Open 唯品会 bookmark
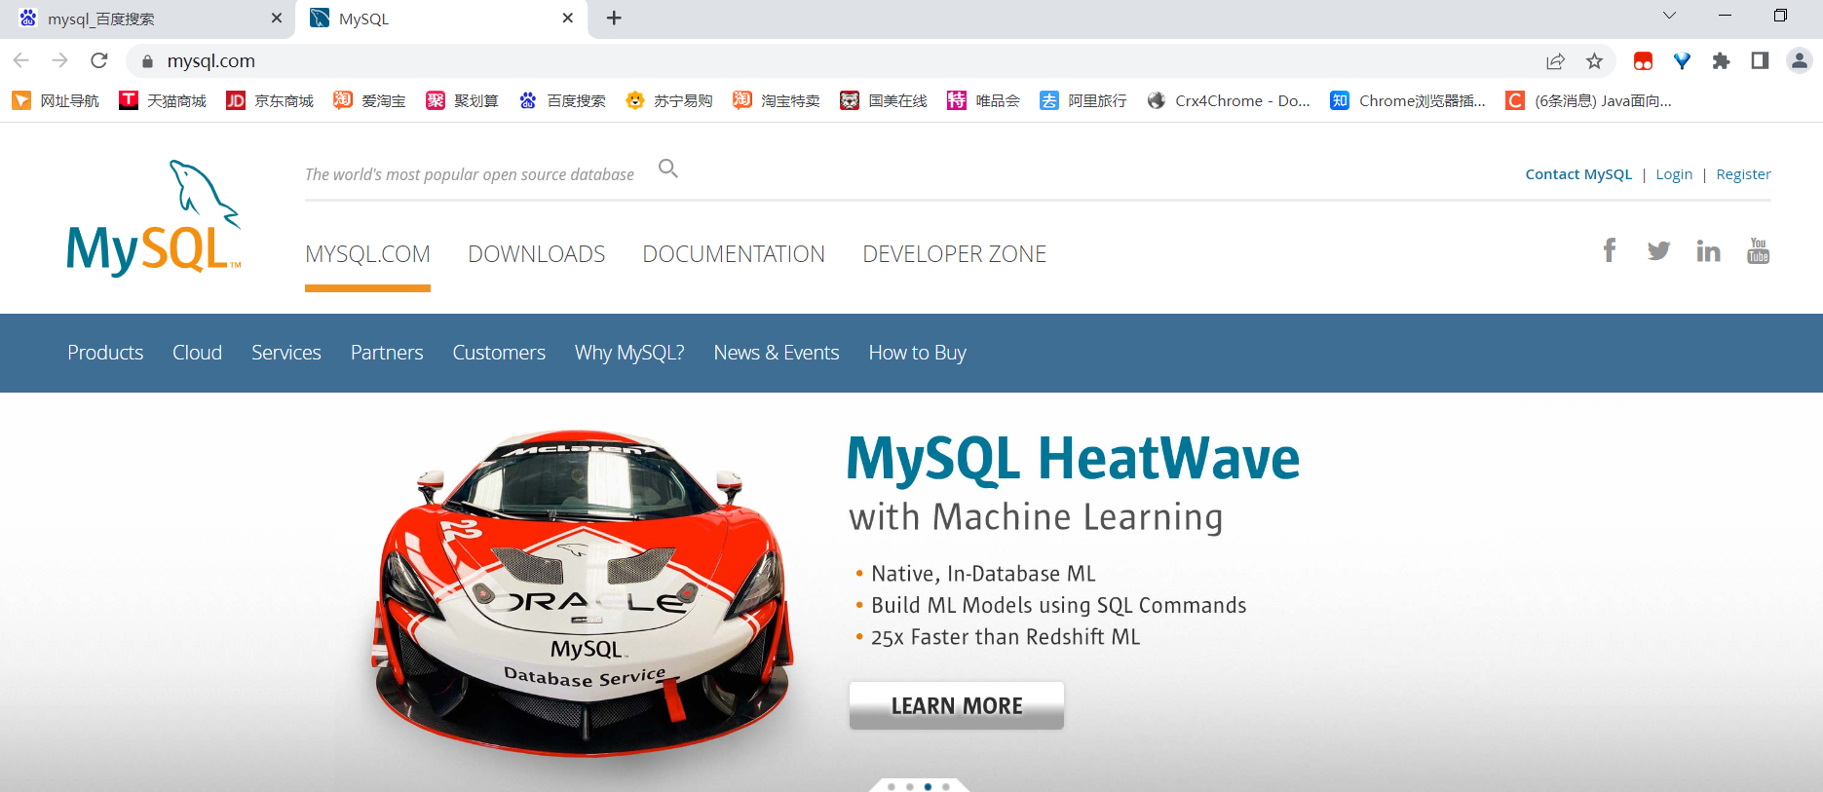The height and width of the screenshot is (792, 1823). (x=983, y=100)
